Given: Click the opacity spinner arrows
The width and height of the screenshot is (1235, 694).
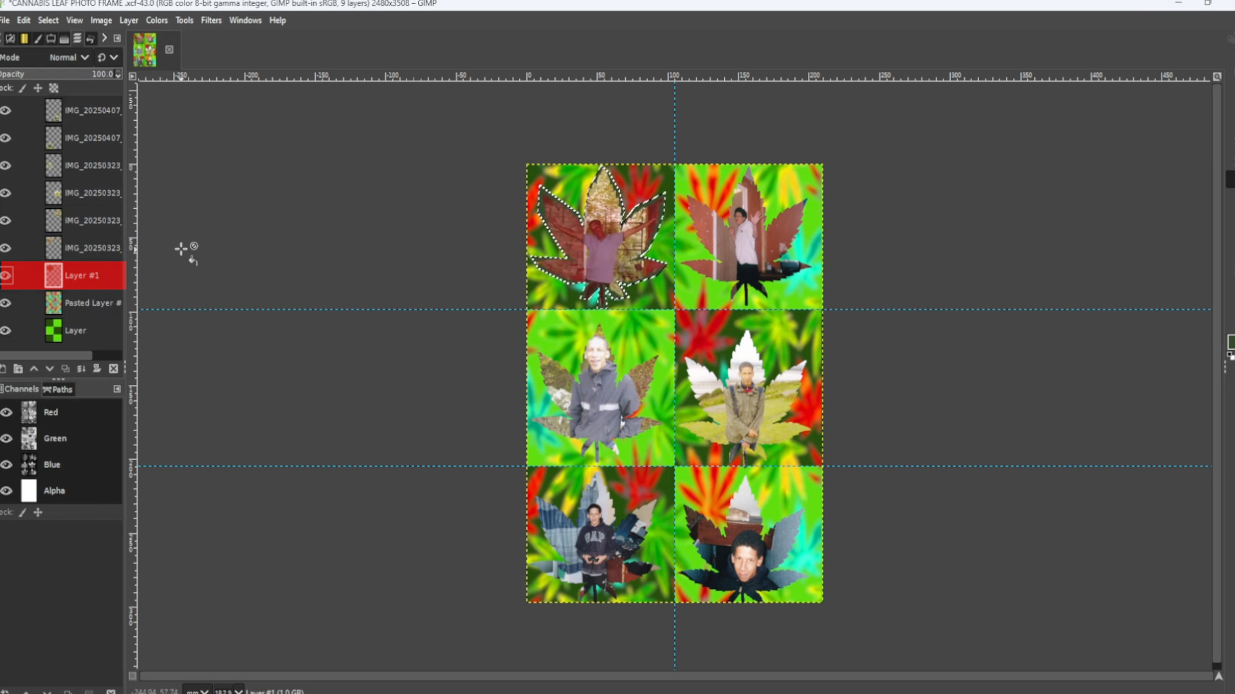Looking at the screenshot, I should coord(118,74).
